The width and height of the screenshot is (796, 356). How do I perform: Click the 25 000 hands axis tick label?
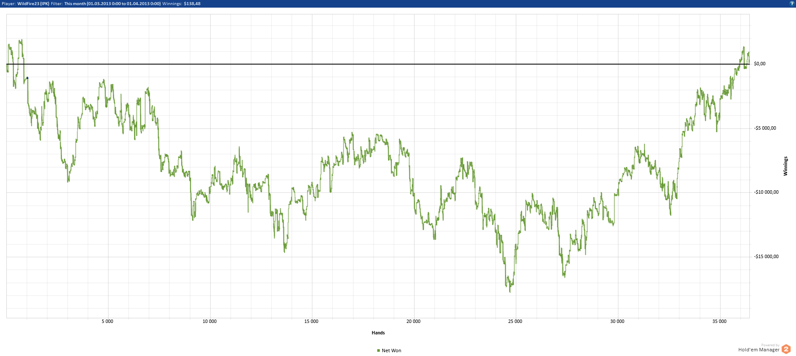coord(515,321)
